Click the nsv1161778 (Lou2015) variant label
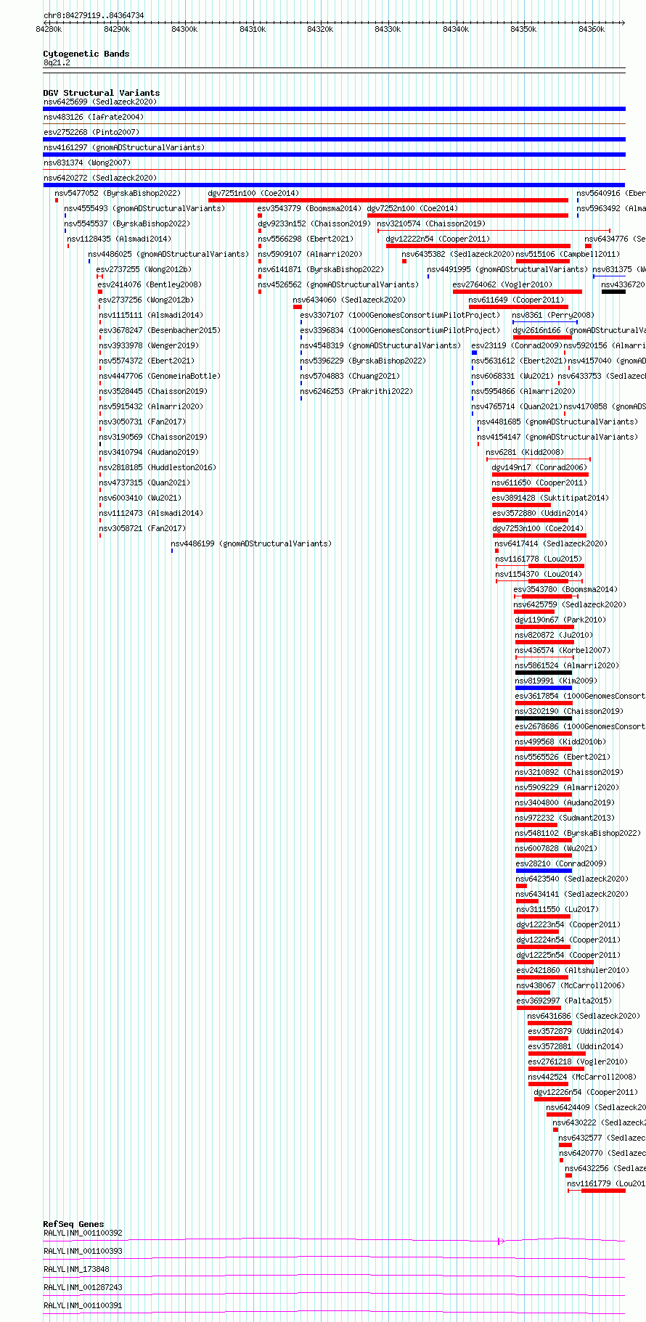Image resolution: width=646 pixels, height=1322 pixels. click(x=539, y=559)
